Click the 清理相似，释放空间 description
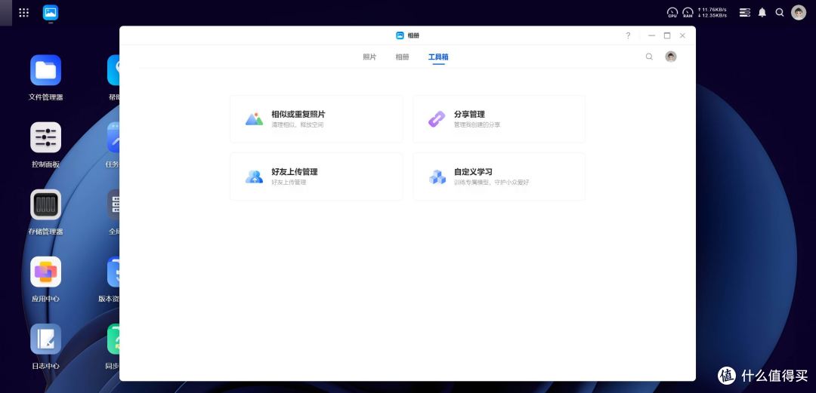The width and height of the screenshot is (816, 393). pos(298,125)
